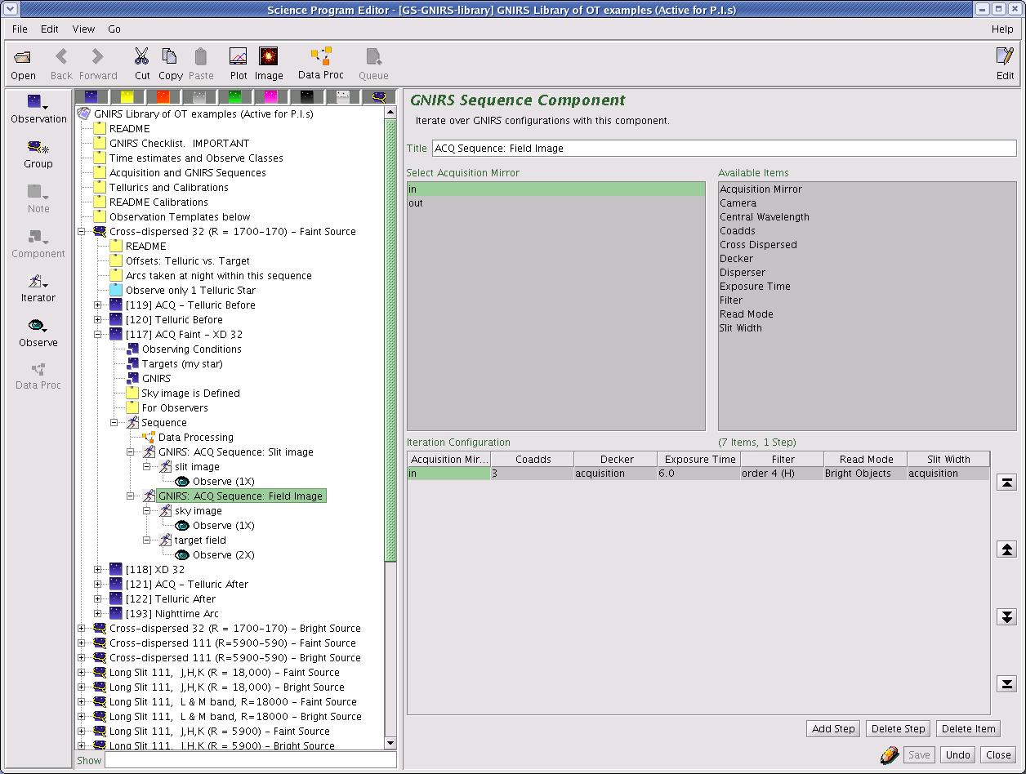
Task: Click the Title text field
Action: coord(724,149)
